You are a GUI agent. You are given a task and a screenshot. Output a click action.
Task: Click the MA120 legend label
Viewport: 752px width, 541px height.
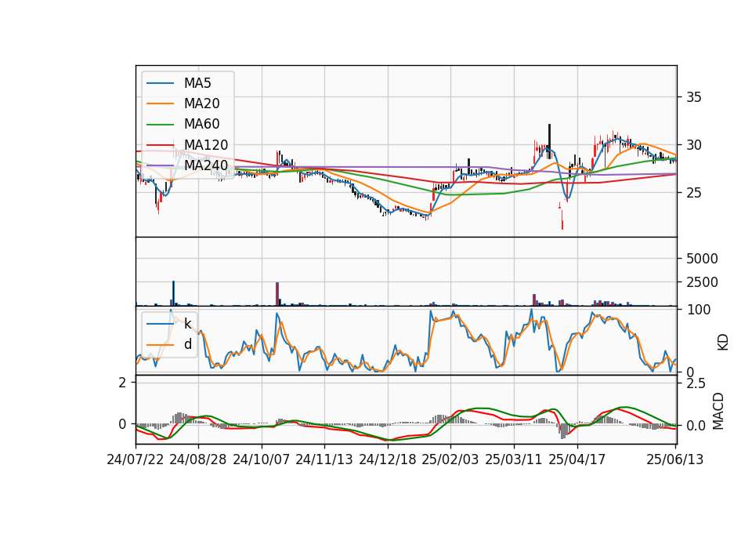click(x=206, y=145)
